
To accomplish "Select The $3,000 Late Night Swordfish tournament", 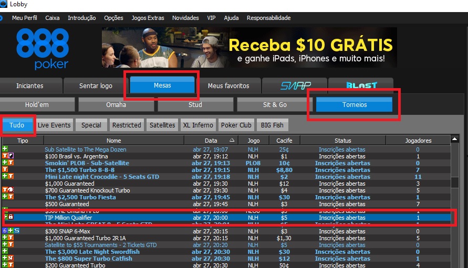I will (226, 252).
